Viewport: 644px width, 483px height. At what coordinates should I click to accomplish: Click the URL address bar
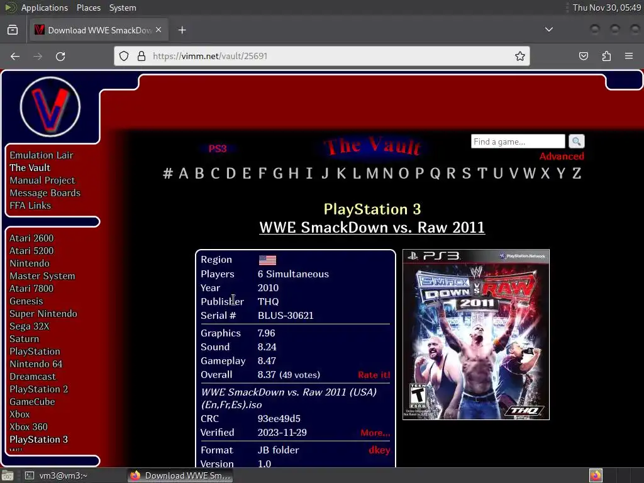[321, 56]
